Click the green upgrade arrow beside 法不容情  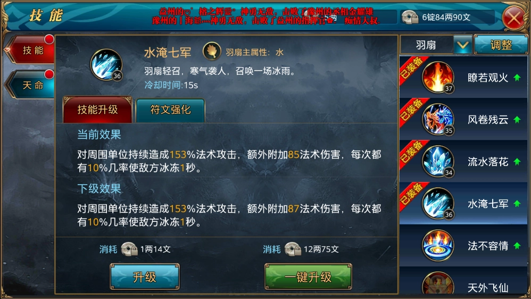517,245
